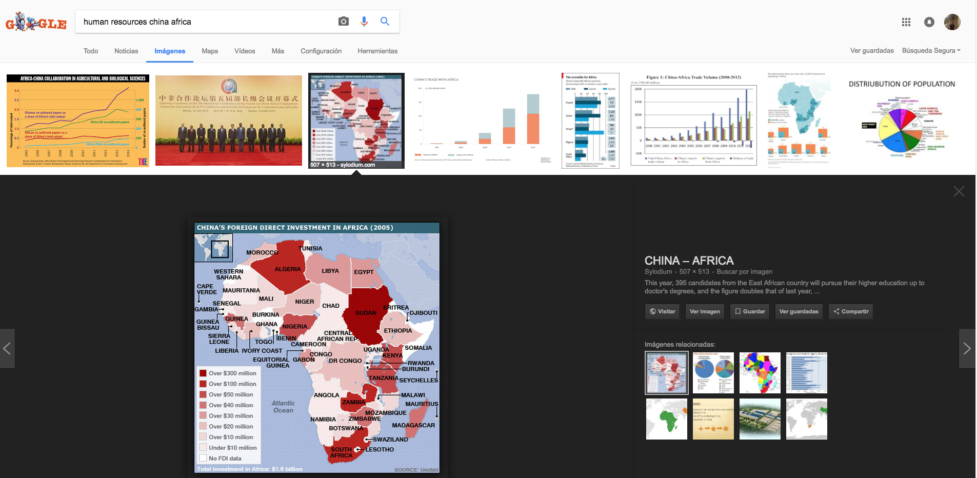Screen dimensions: 977x478
Task: Expand the Búsqueda Segura dropdown
Action: [x=931, y=51]
